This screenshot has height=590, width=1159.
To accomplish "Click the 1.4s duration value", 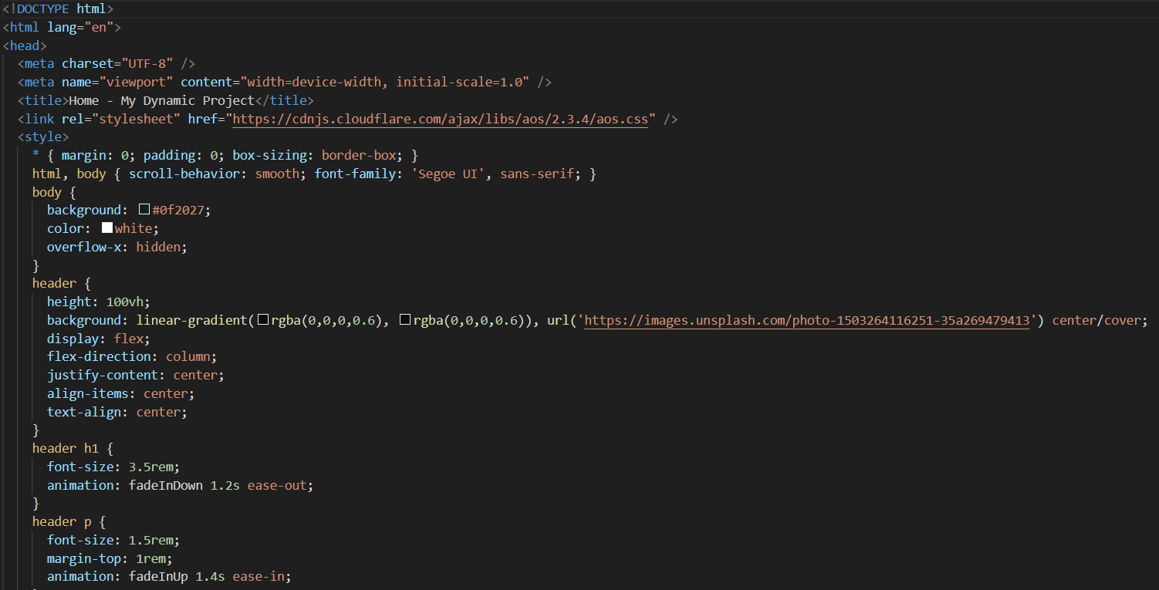I will click(211, 577).
